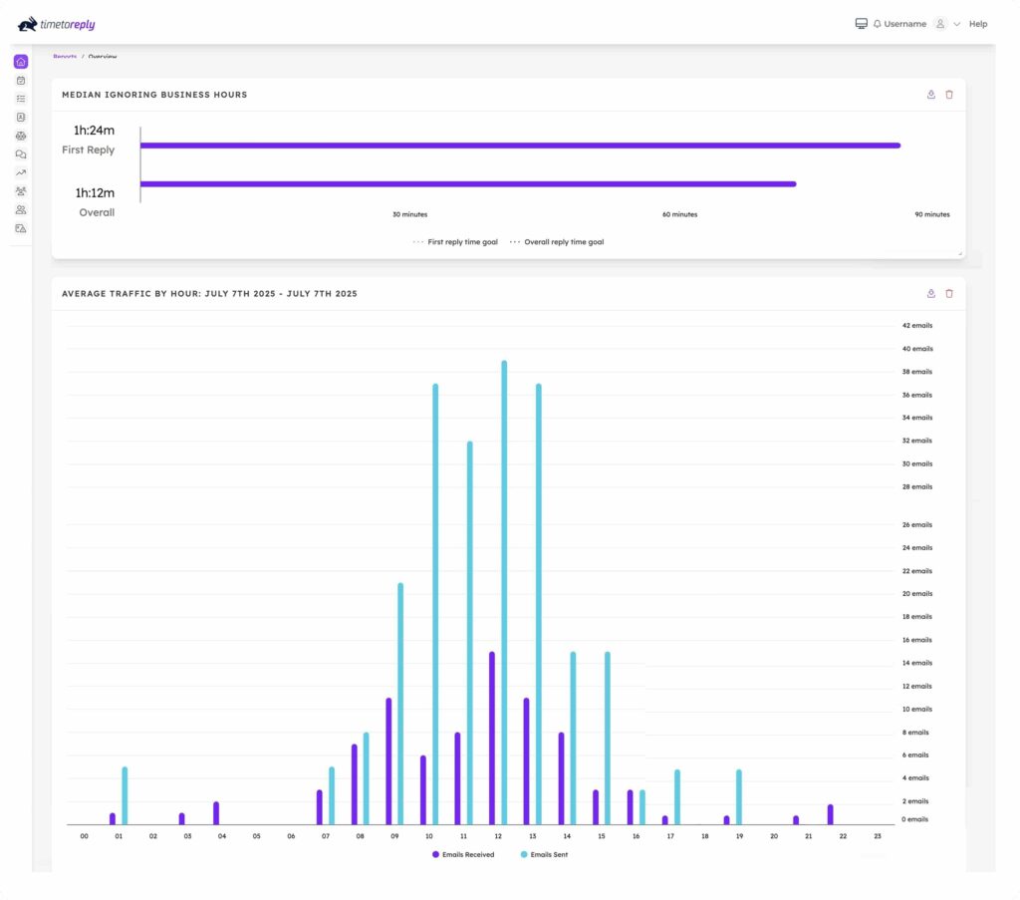Open the user avatar profile menu
Screen dimensions: 1020x900
tap(939, 24)
